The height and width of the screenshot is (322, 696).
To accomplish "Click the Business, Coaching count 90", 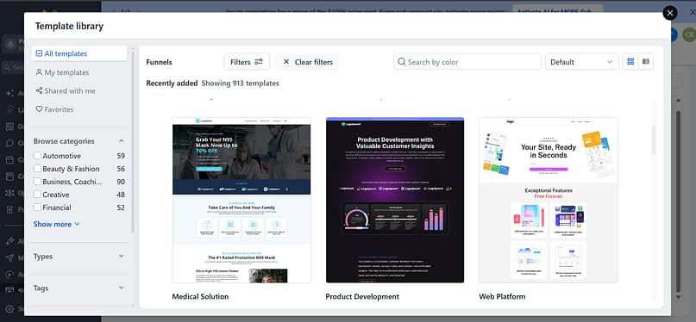I will (121, 182).
